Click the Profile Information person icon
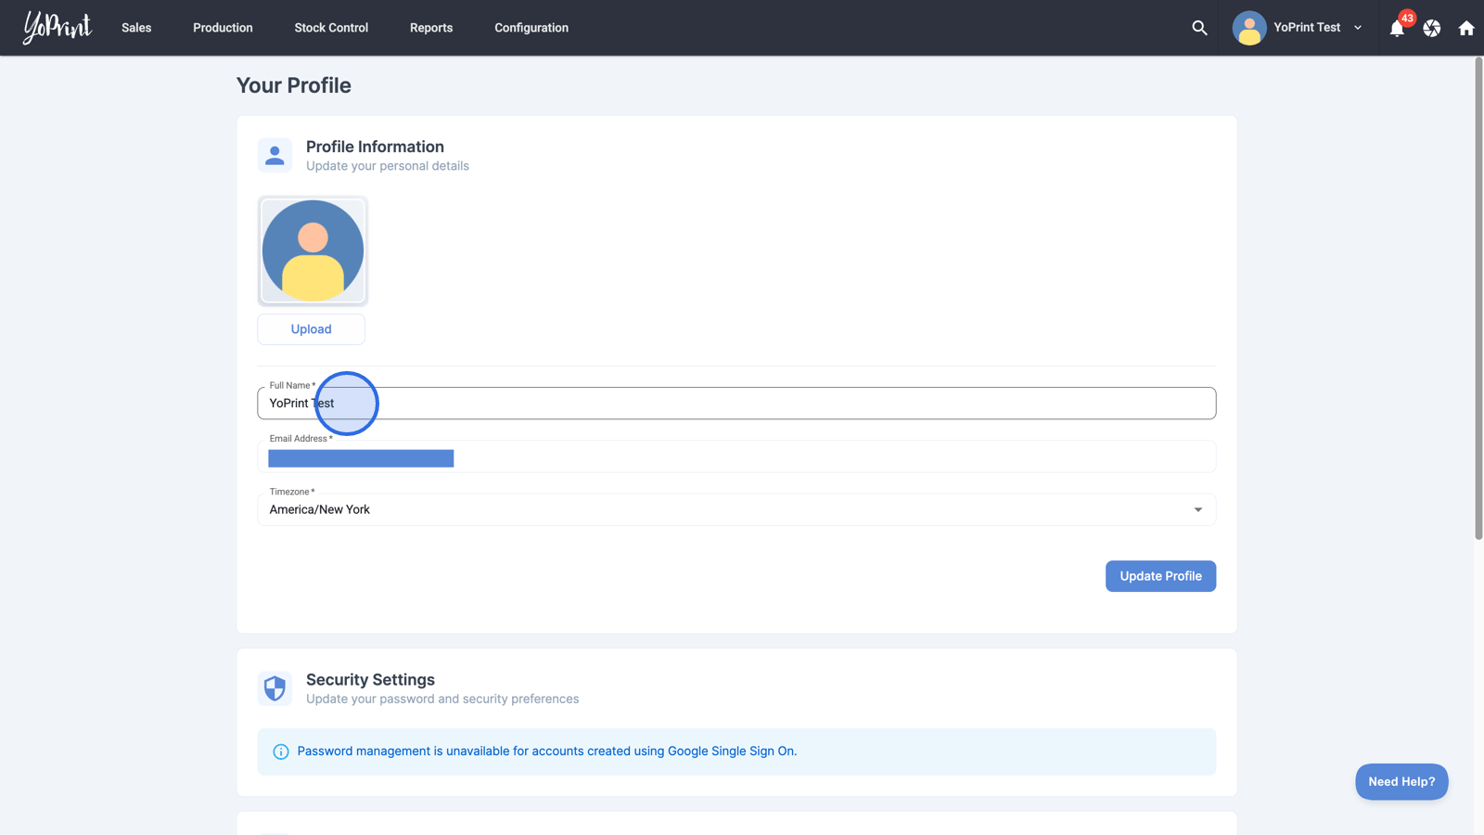 coord(275,155)
